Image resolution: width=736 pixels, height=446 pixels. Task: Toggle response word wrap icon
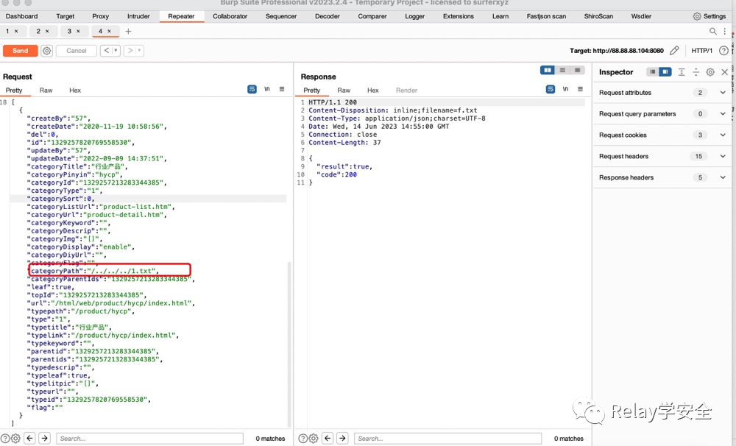click(551, 89)
